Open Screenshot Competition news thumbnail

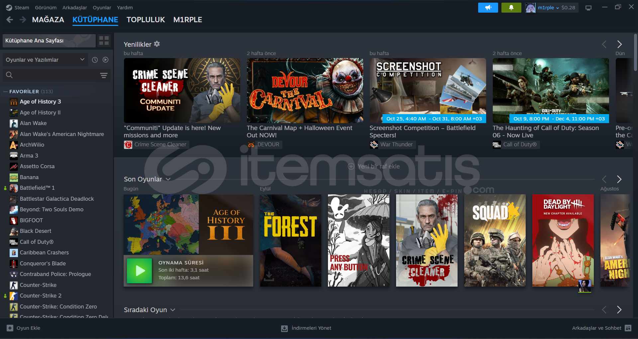428,91
